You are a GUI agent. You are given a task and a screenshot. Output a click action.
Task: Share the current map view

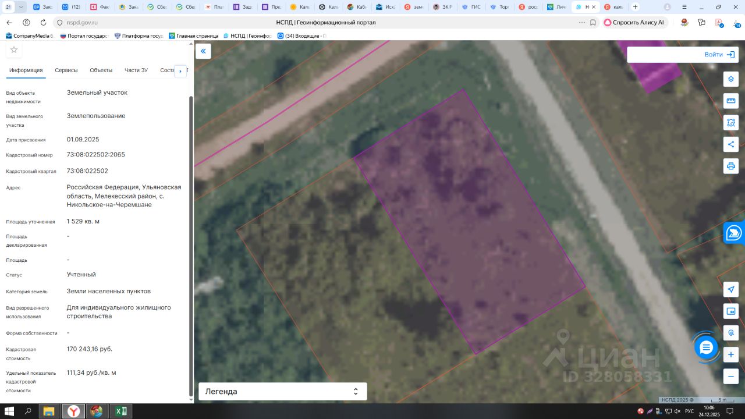pyautogui.click(x=731, y=144)
